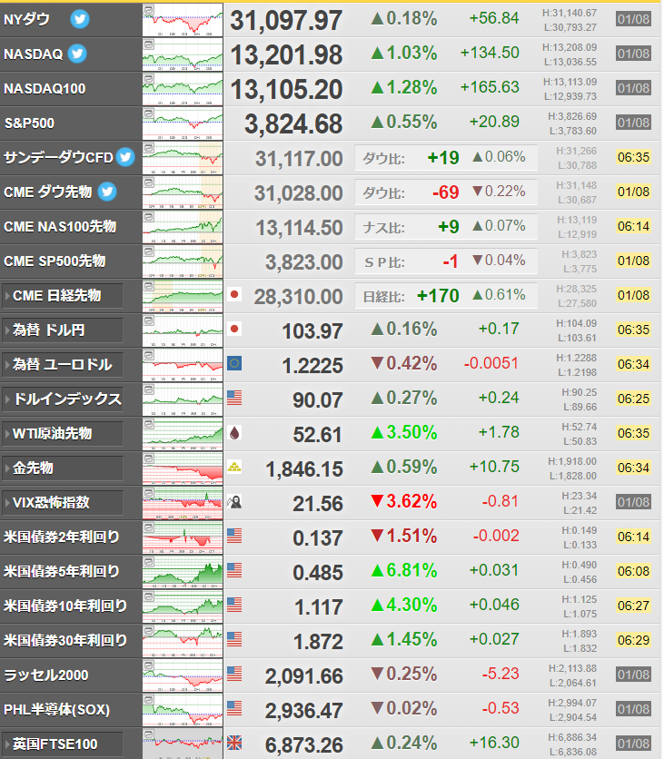Click US flag on PHL半導体(SOX) row
Image resolution: width=664 pixels, height=759 pixels.
point(234,709)
